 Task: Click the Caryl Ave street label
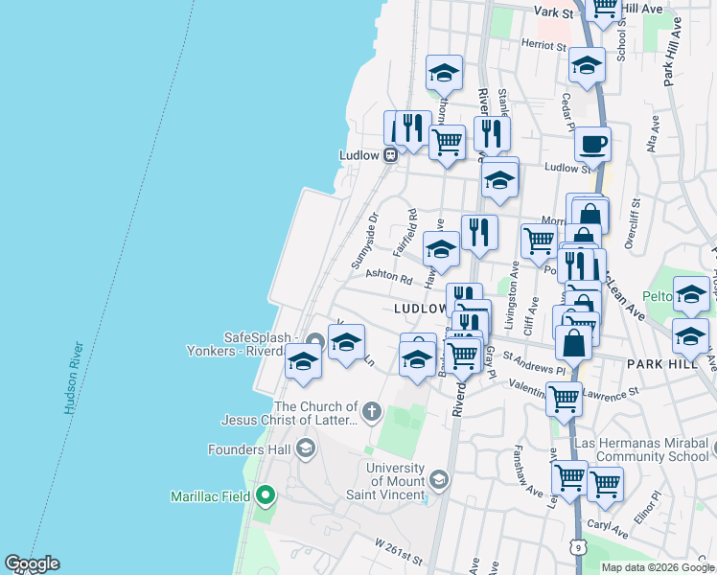point(608,529)
